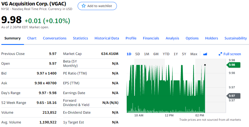Viewport: 249px width, 127px height.
Task: Open the Summary tab
Action: pos(13,38)
